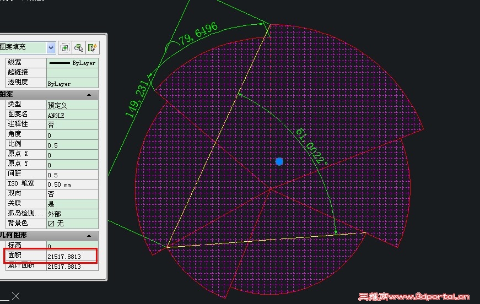Click the 双向 value 否
Viewport: 480px width, 304px height.
tap(72, 194)
